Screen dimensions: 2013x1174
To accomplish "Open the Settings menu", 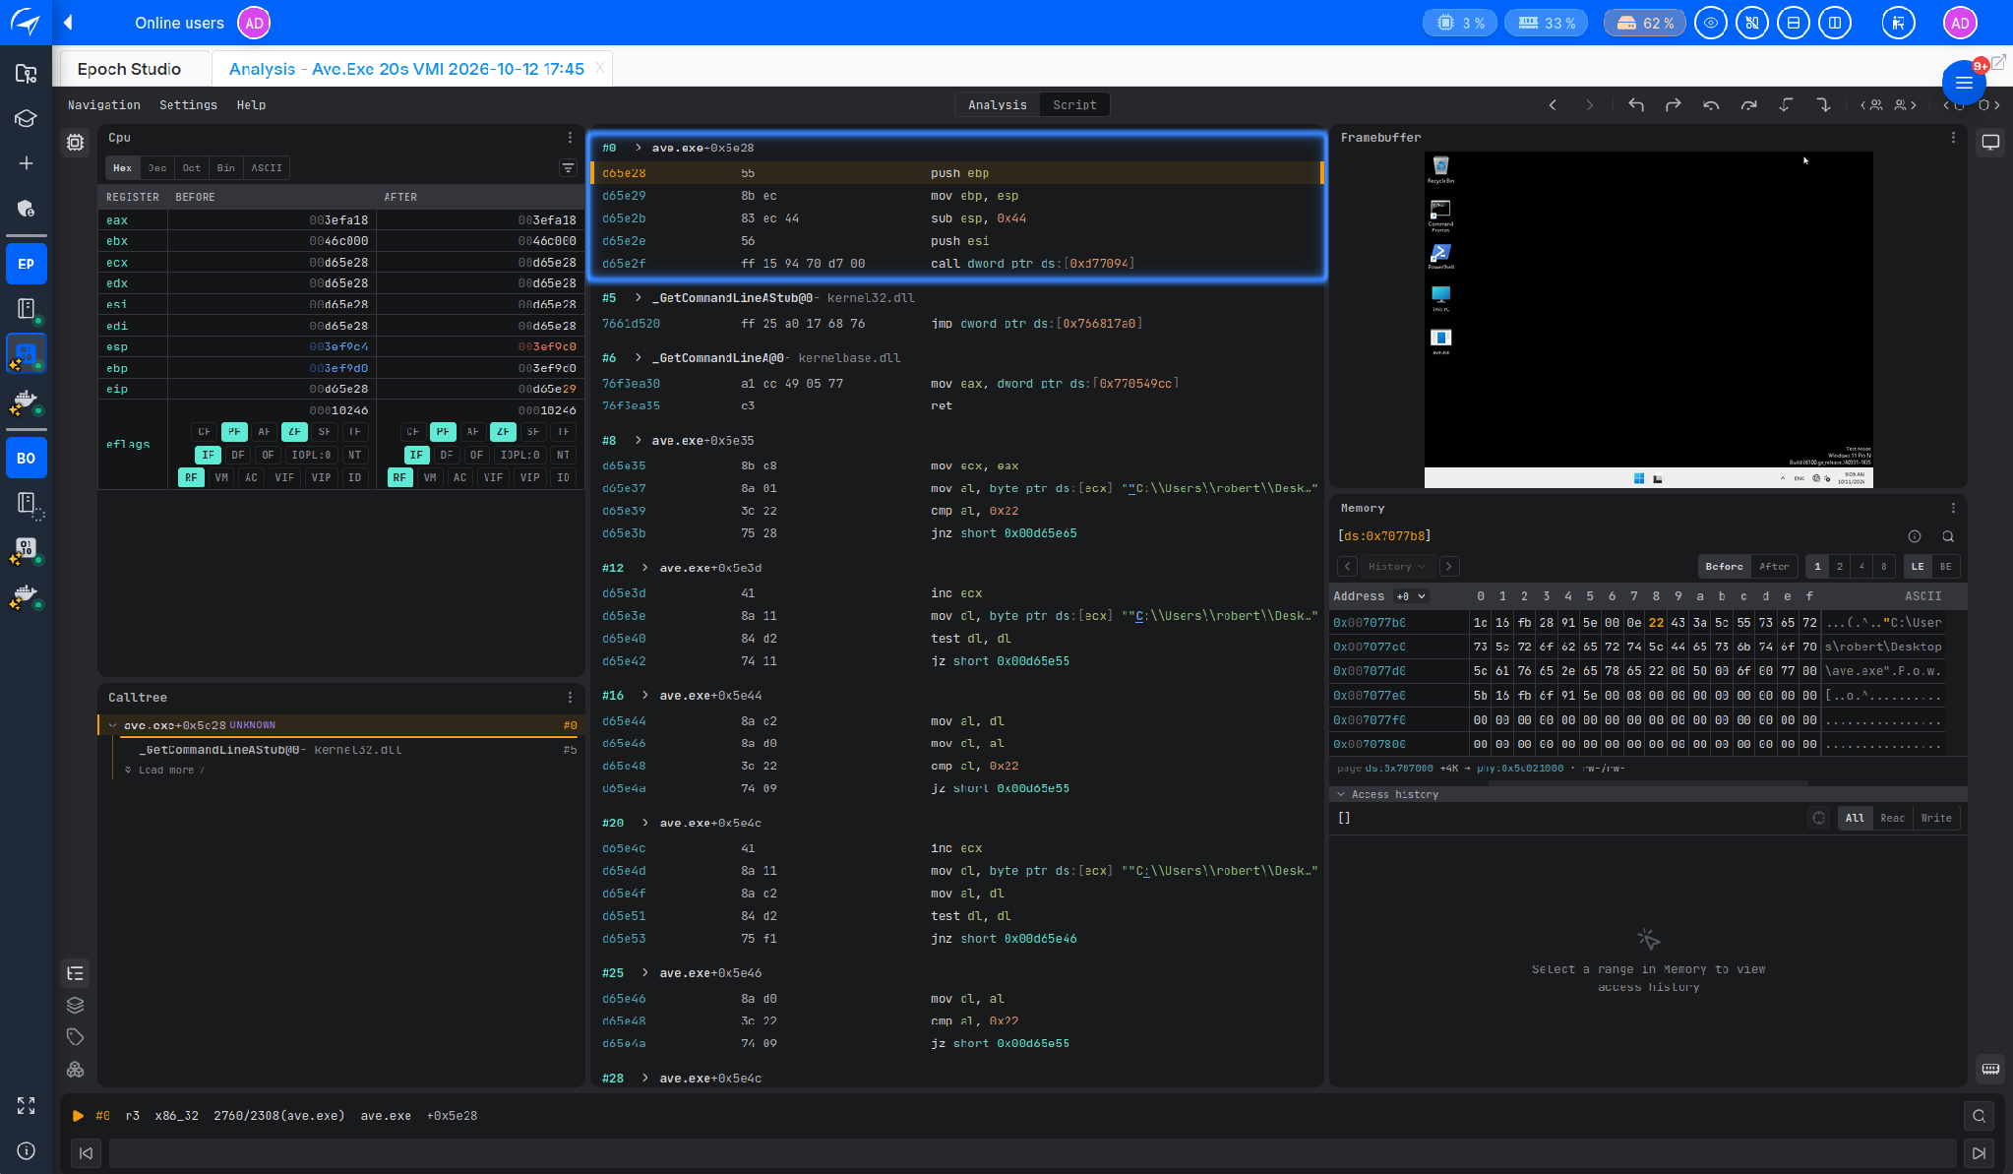I will (188, 105).
